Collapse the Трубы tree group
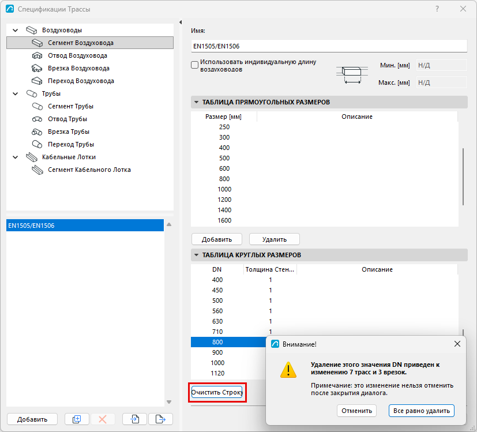This screenshot has width=477, height=432. pos(15,93)
